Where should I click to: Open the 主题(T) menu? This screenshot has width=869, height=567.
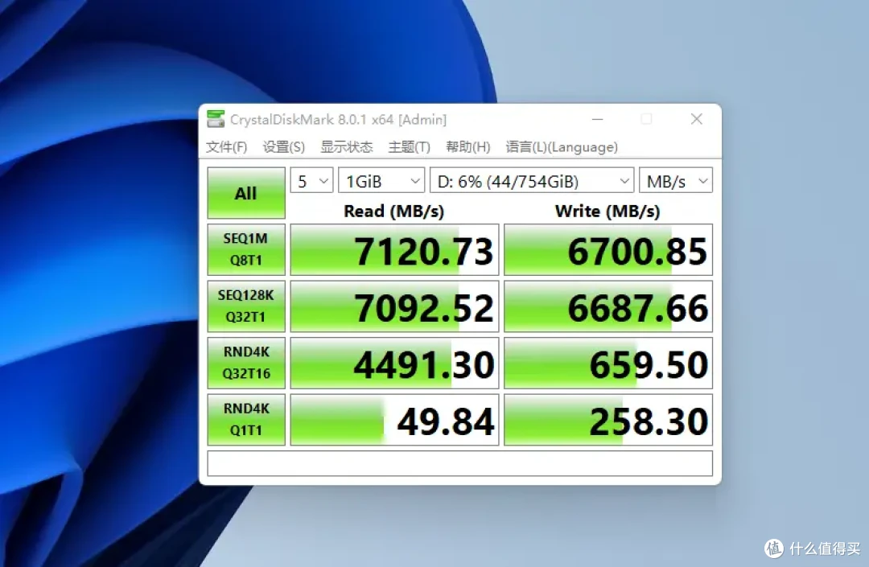click(409, 147)
